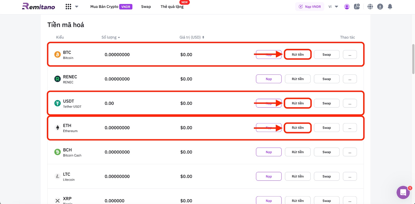Open the notifications bell icon
This screenshot has height=204, width=415.
pyautogui.click(x=390, y=7)
